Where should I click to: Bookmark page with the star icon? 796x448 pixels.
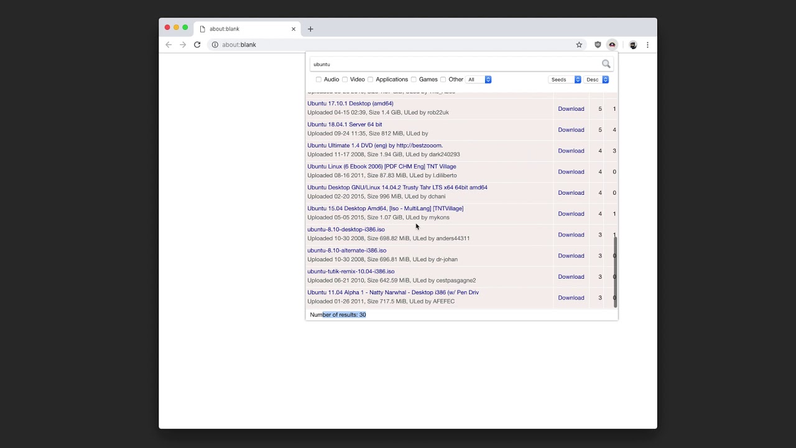579,45
